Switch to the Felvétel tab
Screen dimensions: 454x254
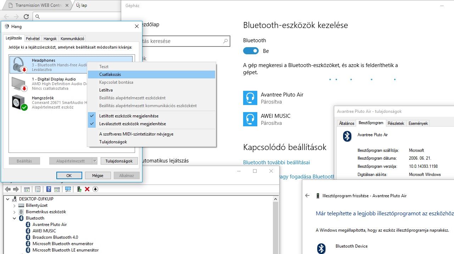pyautogui.click(x=33, y=39)
